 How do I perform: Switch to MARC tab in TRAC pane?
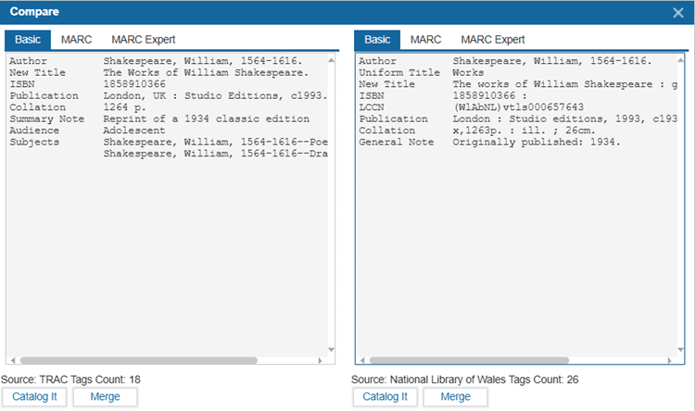click(76, 40)
